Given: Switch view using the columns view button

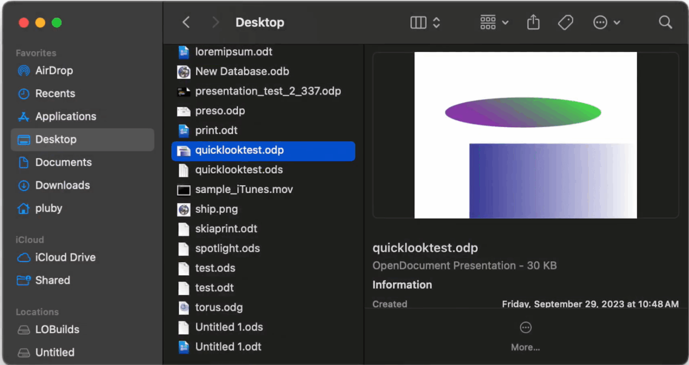Looking at the screenshot, I should [418, 23].
